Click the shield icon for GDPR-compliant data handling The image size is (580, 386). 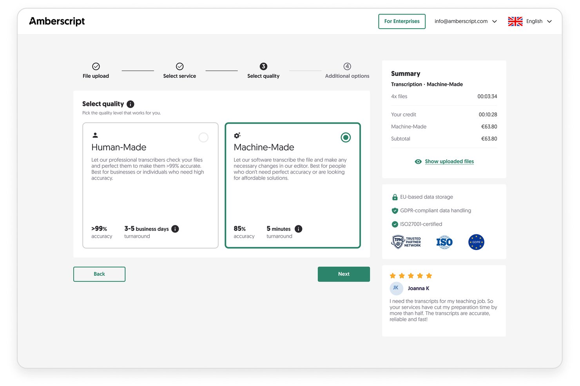(x=395, y=211)
